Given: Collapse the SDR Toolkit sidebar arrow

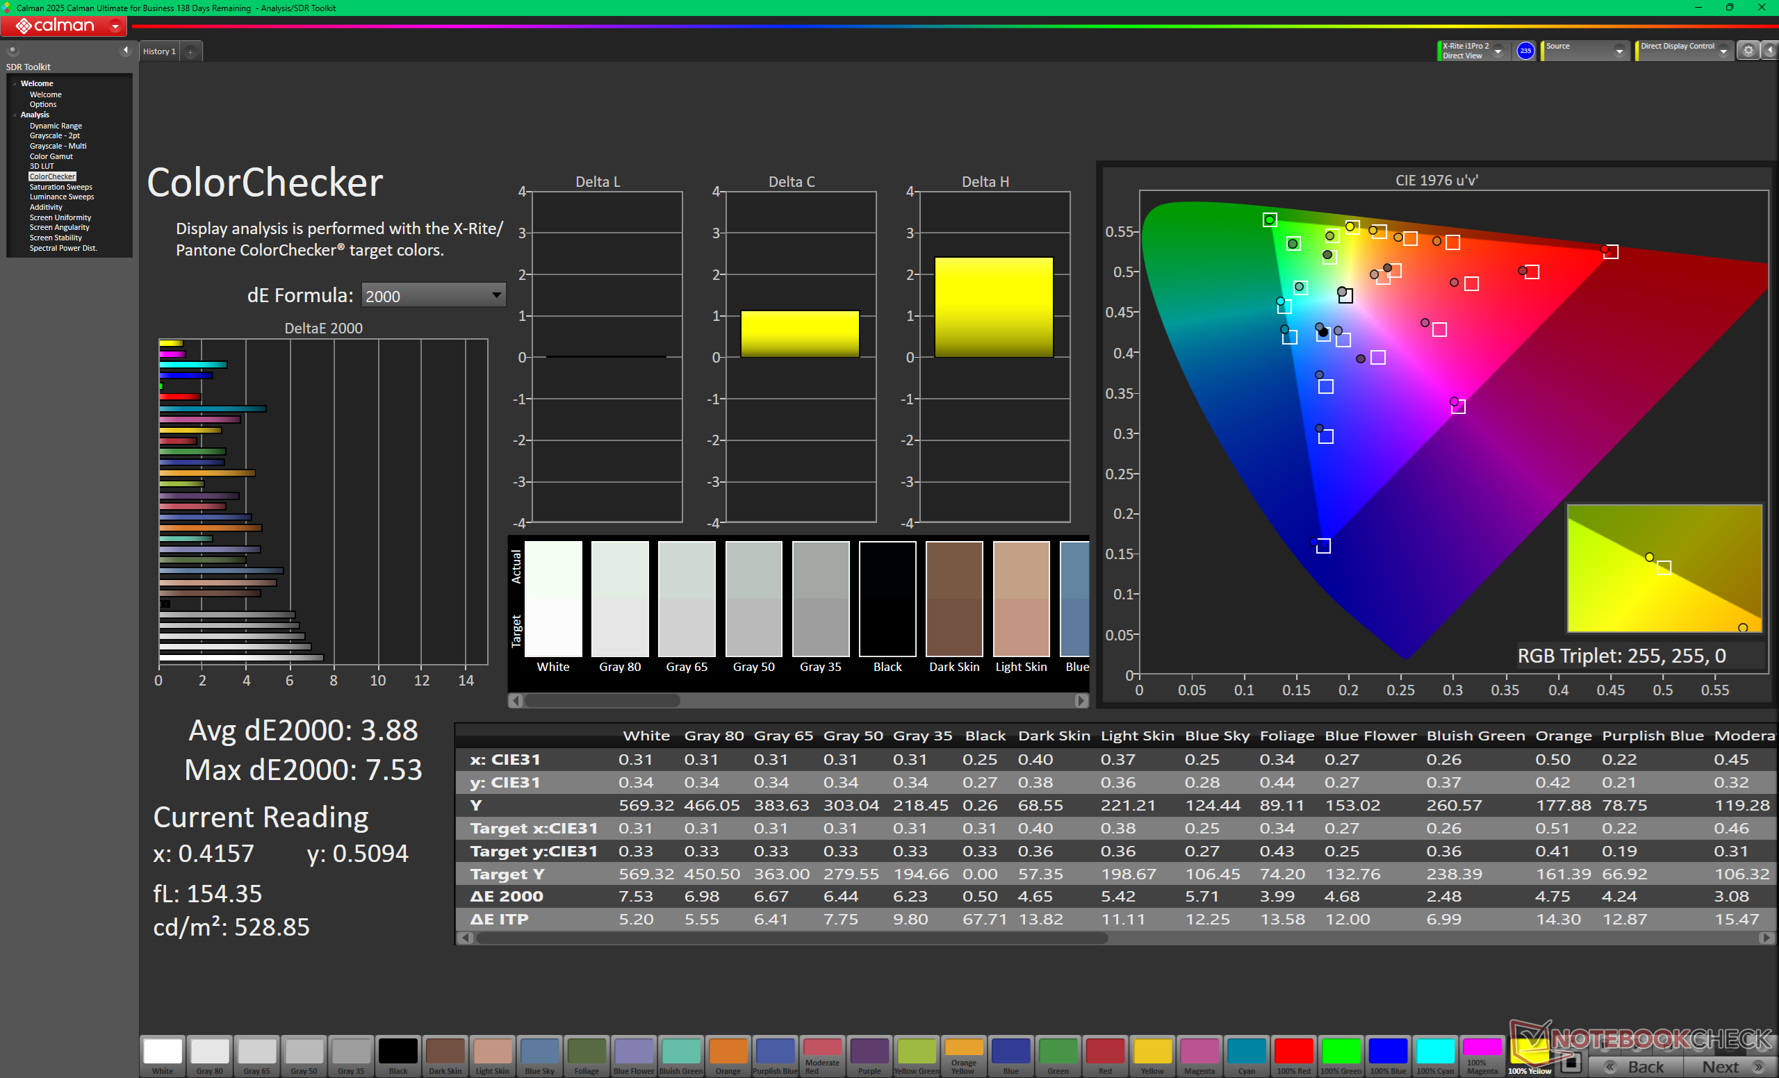Looking at the screenshot, I should [126, 50].
